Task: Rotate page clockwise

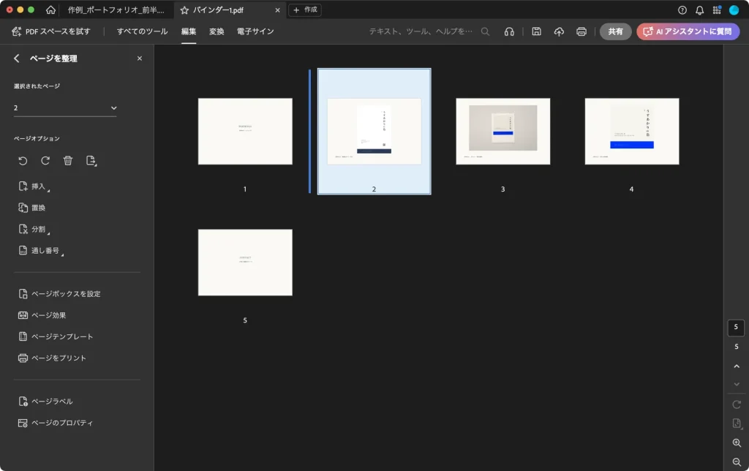Action: pos(45,160)
